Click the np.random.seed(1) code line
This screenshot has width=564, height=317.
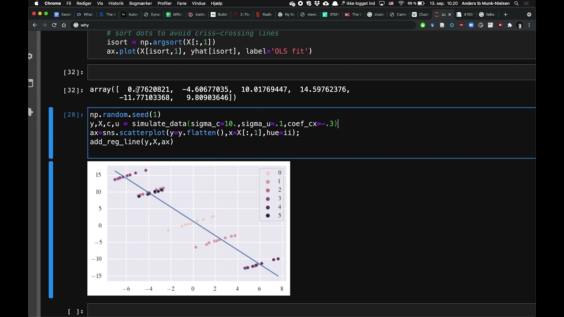(125, 114)
